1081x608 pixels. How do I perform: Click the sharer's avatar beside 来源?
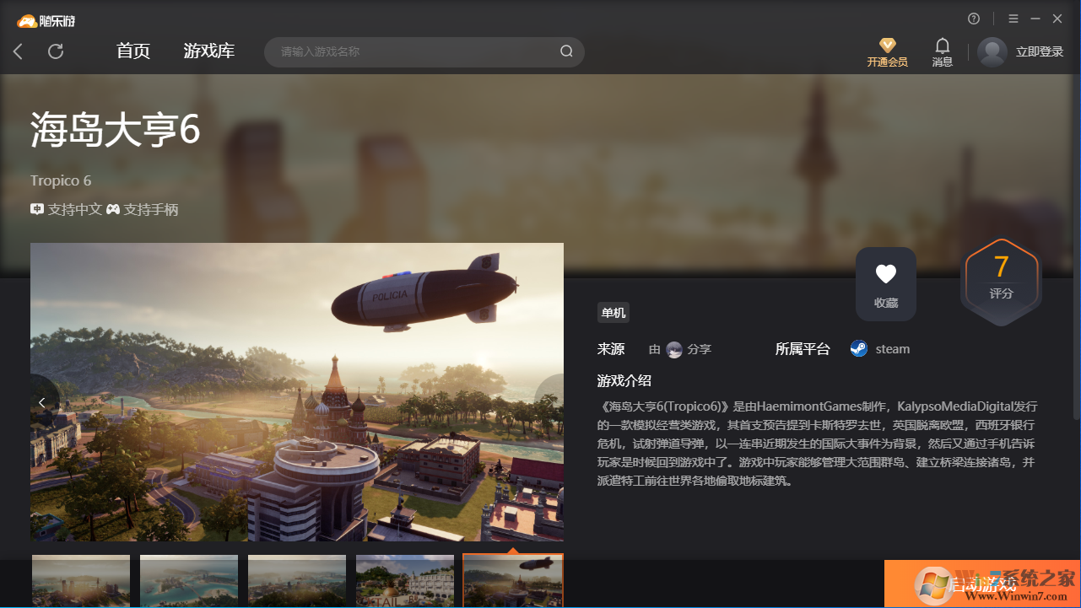pos(673,349)
